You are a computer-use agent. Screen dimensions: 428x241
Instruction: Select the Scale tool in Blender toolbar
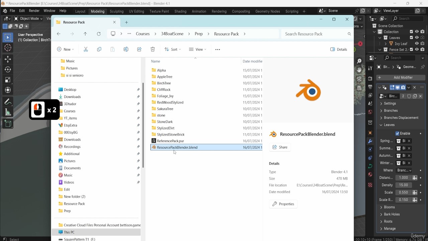pos(8,80)
